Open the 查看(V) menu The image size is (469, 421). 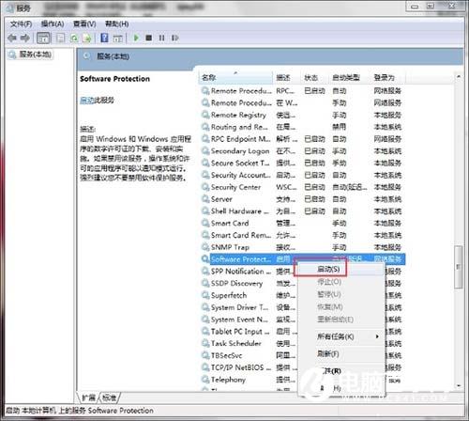coord(84,23)
